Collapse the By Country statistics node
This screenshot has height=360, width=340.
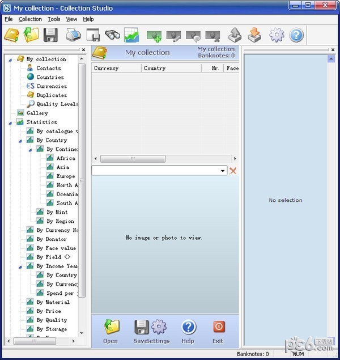pos(20,141)
